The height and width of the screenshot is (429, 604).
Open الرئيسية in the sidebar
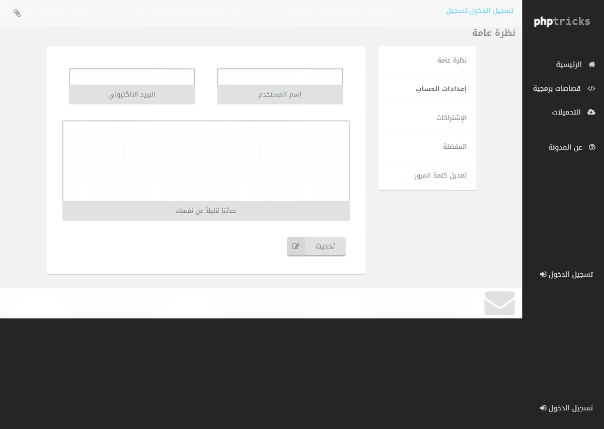[569, 65]
